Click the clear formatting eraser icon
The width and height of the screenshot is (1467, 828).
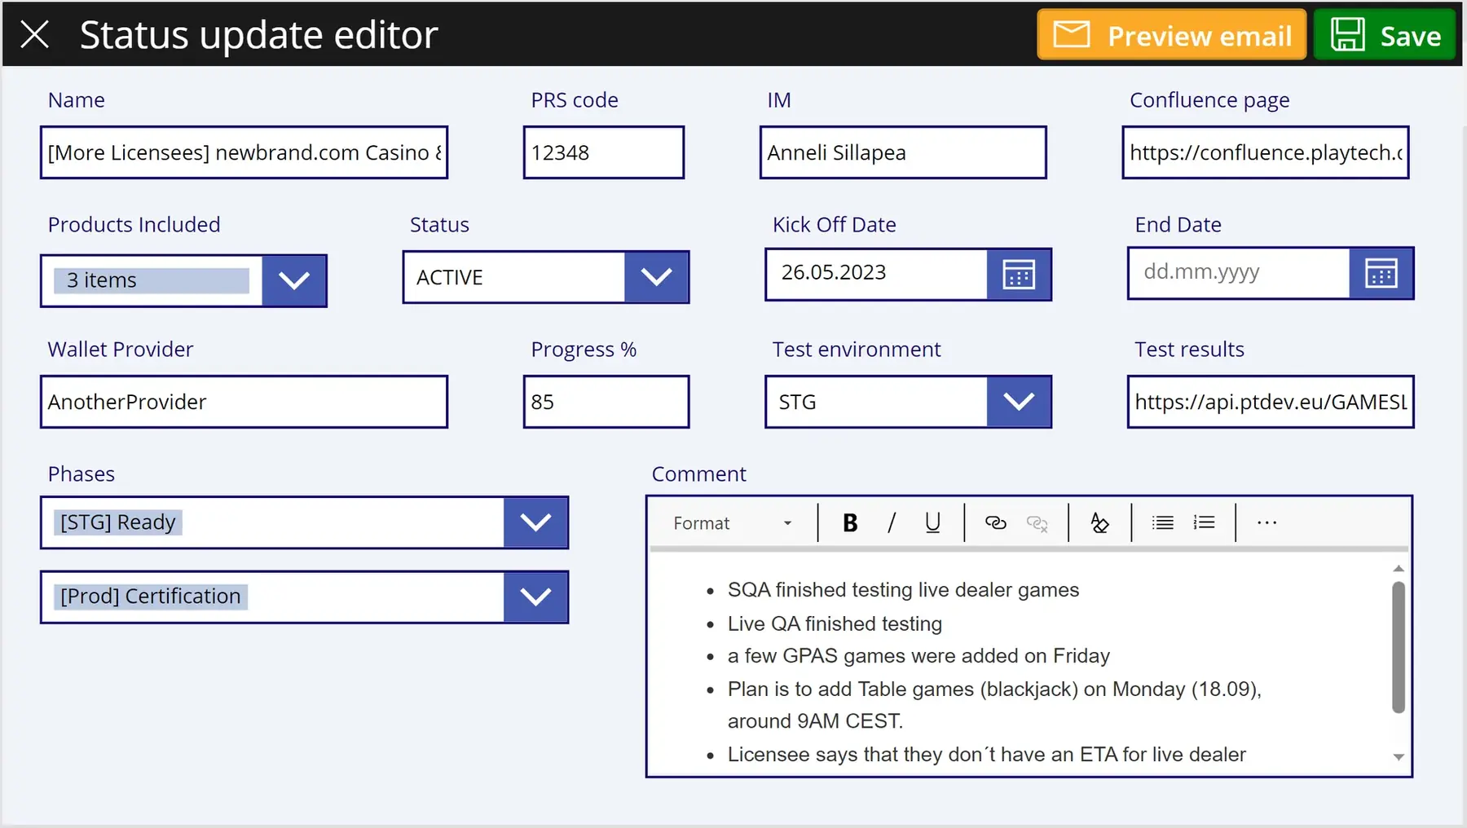tap(1099, 523)
